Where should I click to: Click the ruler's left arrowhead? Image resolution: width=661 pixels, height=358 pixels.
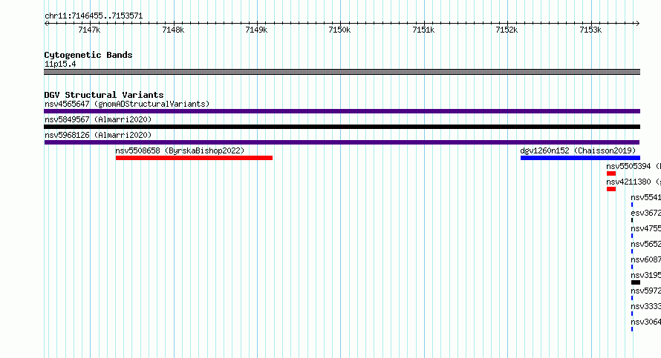coord(46,23)
